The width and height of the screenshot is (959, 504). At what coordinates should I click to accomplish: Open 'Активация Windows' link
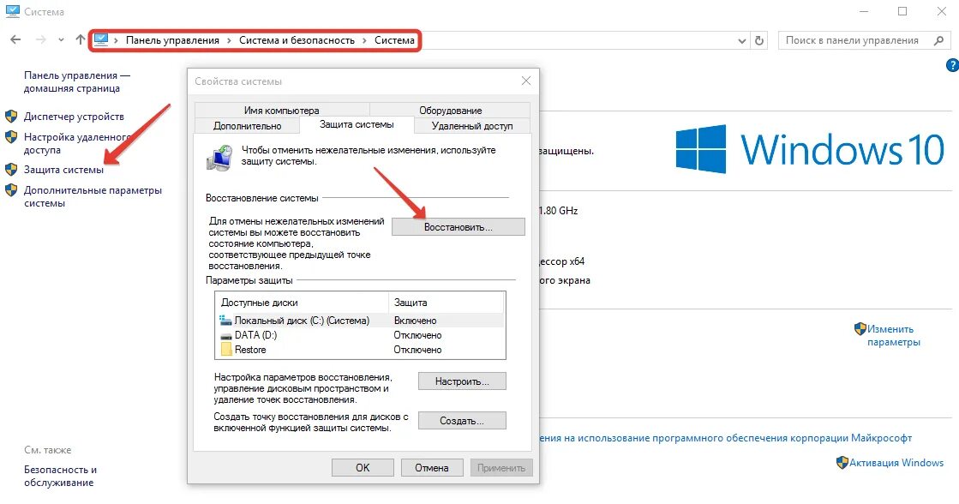coord(896,463)
